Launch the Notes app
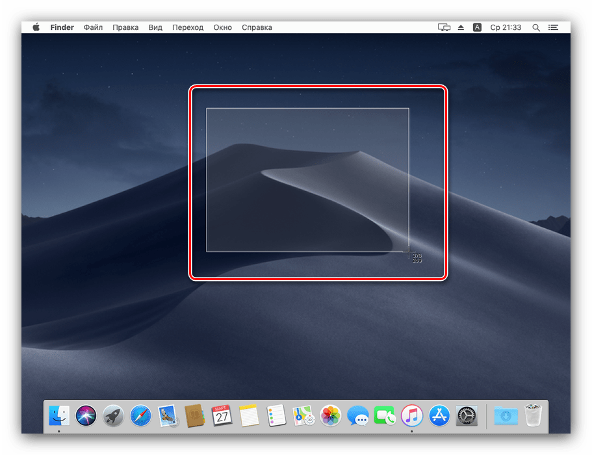This screenshot has height=455, width=592. click(x=248, y=416)
